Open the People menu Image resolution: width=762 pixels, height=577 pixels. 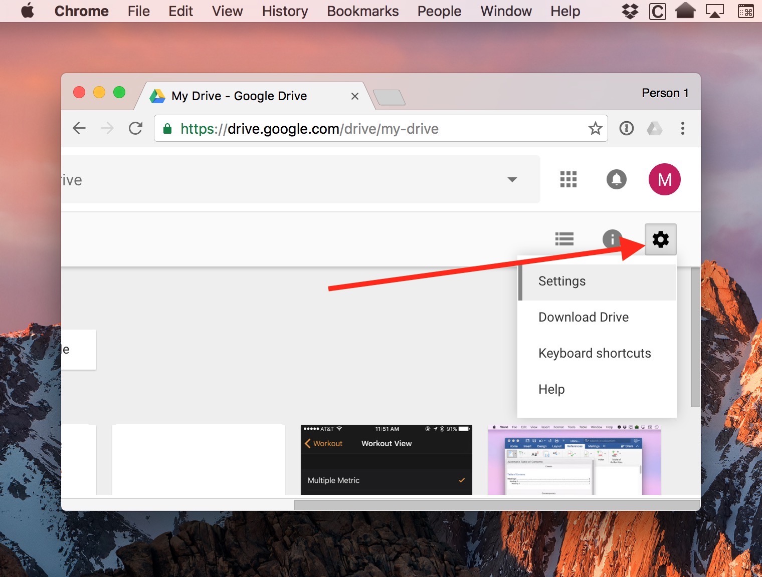pos(439,11)
